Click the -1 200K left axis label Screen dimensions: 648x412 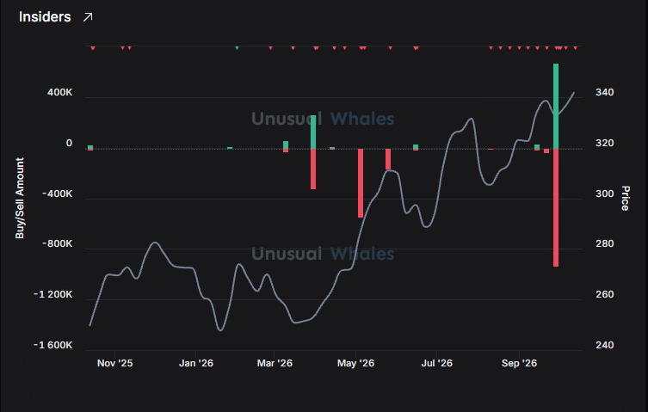pyautogui.click(x=53, y=295)
